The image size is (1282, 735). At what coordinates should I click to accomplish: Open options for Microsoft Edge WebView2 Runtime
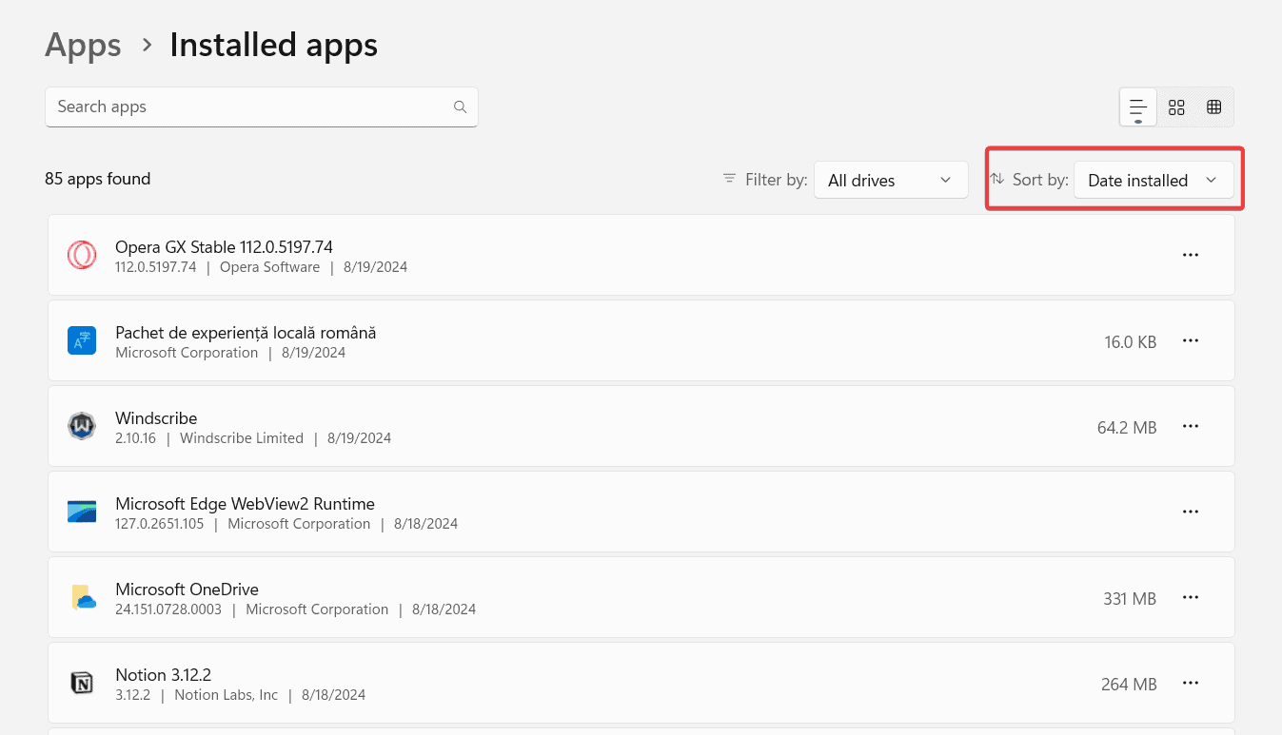tap(1190, 512)
